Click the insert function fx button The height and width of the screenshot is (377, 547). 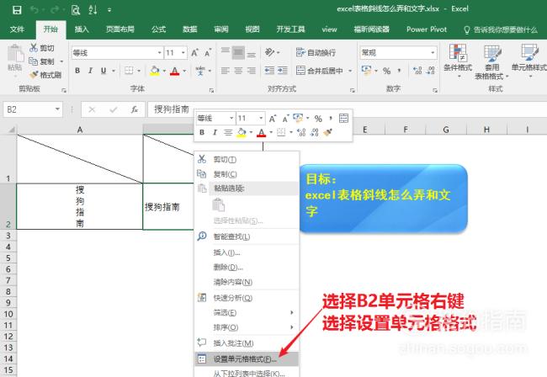pyautogui.click(x=135, y=110)
